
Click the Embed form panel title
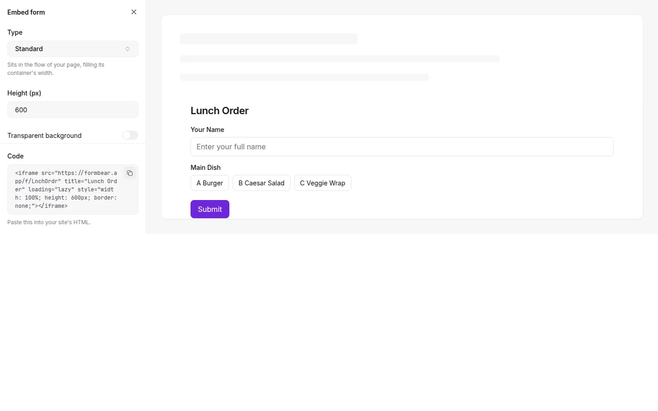tap(26, 12)
